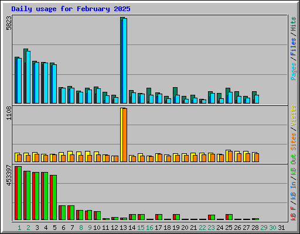Select the yellow visits bar for day 7
Image resolution: width=300 pixels, height=234 pixels.
(69, 156)
